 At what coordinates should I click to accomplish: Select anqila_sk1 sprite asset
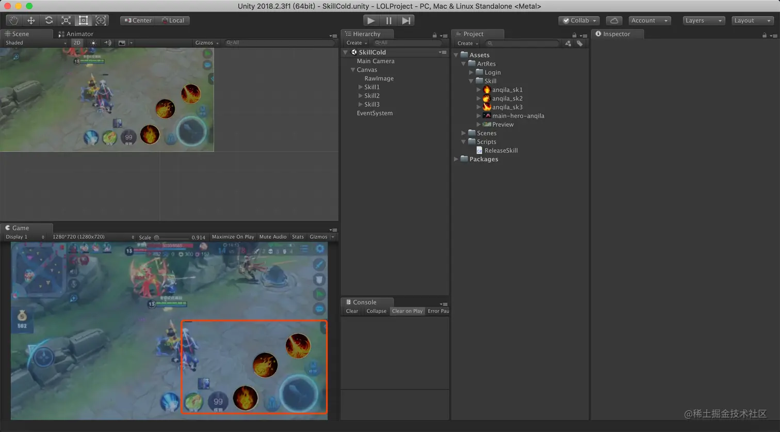(x=507, y=90)
